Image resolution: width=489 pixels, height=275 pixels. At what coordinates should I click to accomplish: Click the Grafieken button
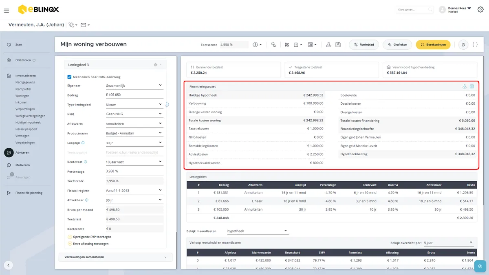point(398,44)
